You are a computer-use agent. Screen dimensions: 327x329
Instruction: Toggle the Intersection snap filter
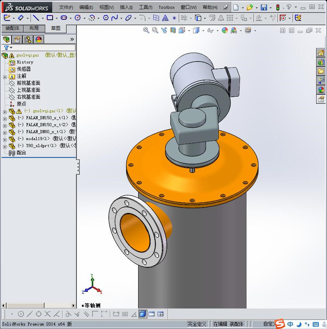tap(48, 314)
